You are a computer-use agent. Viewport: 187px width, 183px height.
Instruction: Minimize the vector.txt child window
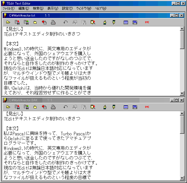(172, 16)
